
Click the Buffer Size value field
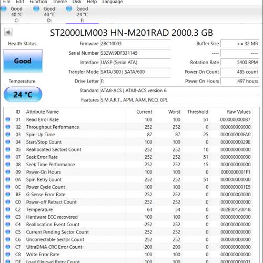pyautogui.click(x=240, y=44)
